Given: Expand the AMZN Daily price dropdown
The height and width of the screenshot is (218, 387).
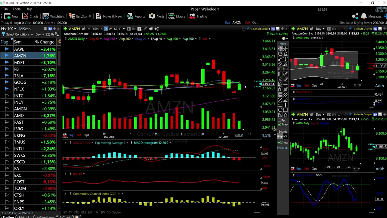Looking at the screenshot, I should 87,39.
